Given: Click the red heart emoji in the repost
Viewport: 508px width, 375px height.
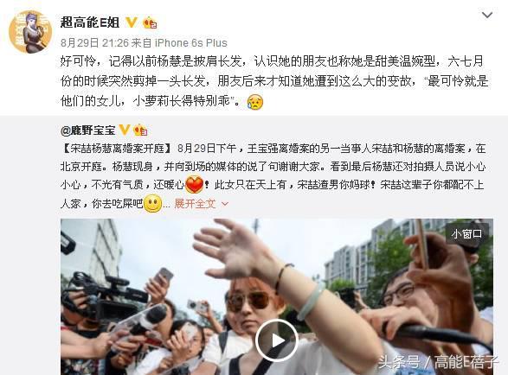Looking at the screenshot, I should [x=194, y=184].
